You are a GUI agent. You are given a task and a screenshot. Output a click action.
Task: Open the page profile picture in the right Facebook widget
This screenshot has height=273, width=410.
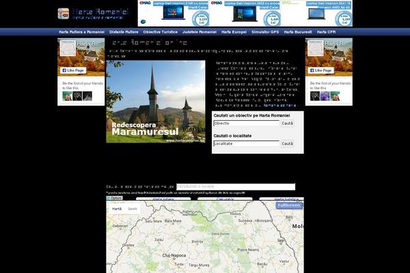pyautogui.click(x=316, y=48)
